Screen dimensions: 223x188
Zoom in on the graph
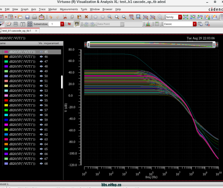click(x=117, y=17)
